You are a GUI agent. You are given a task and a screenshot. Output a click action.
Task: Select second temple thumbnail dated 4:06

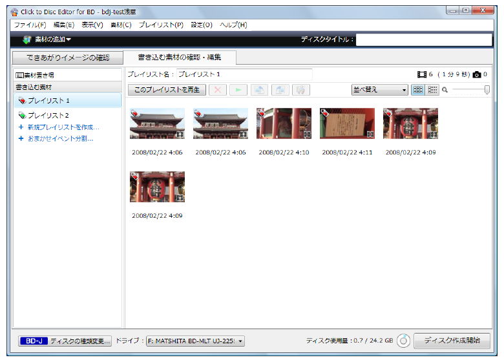pos(220,123)
